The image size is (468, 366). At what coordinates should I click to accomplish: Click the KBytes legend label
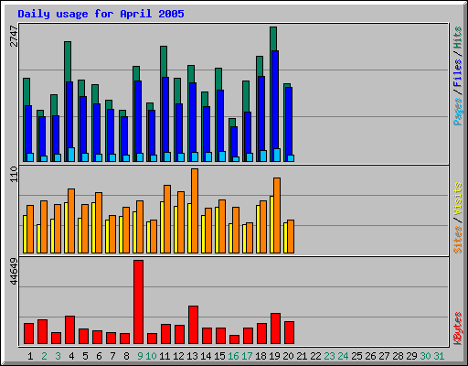click(x=457, y=328)
